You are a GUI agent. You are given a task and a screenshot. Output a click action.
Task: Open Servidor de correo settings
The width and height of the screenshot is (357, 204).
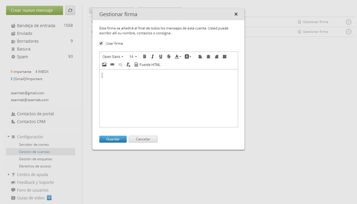point(34,144)
